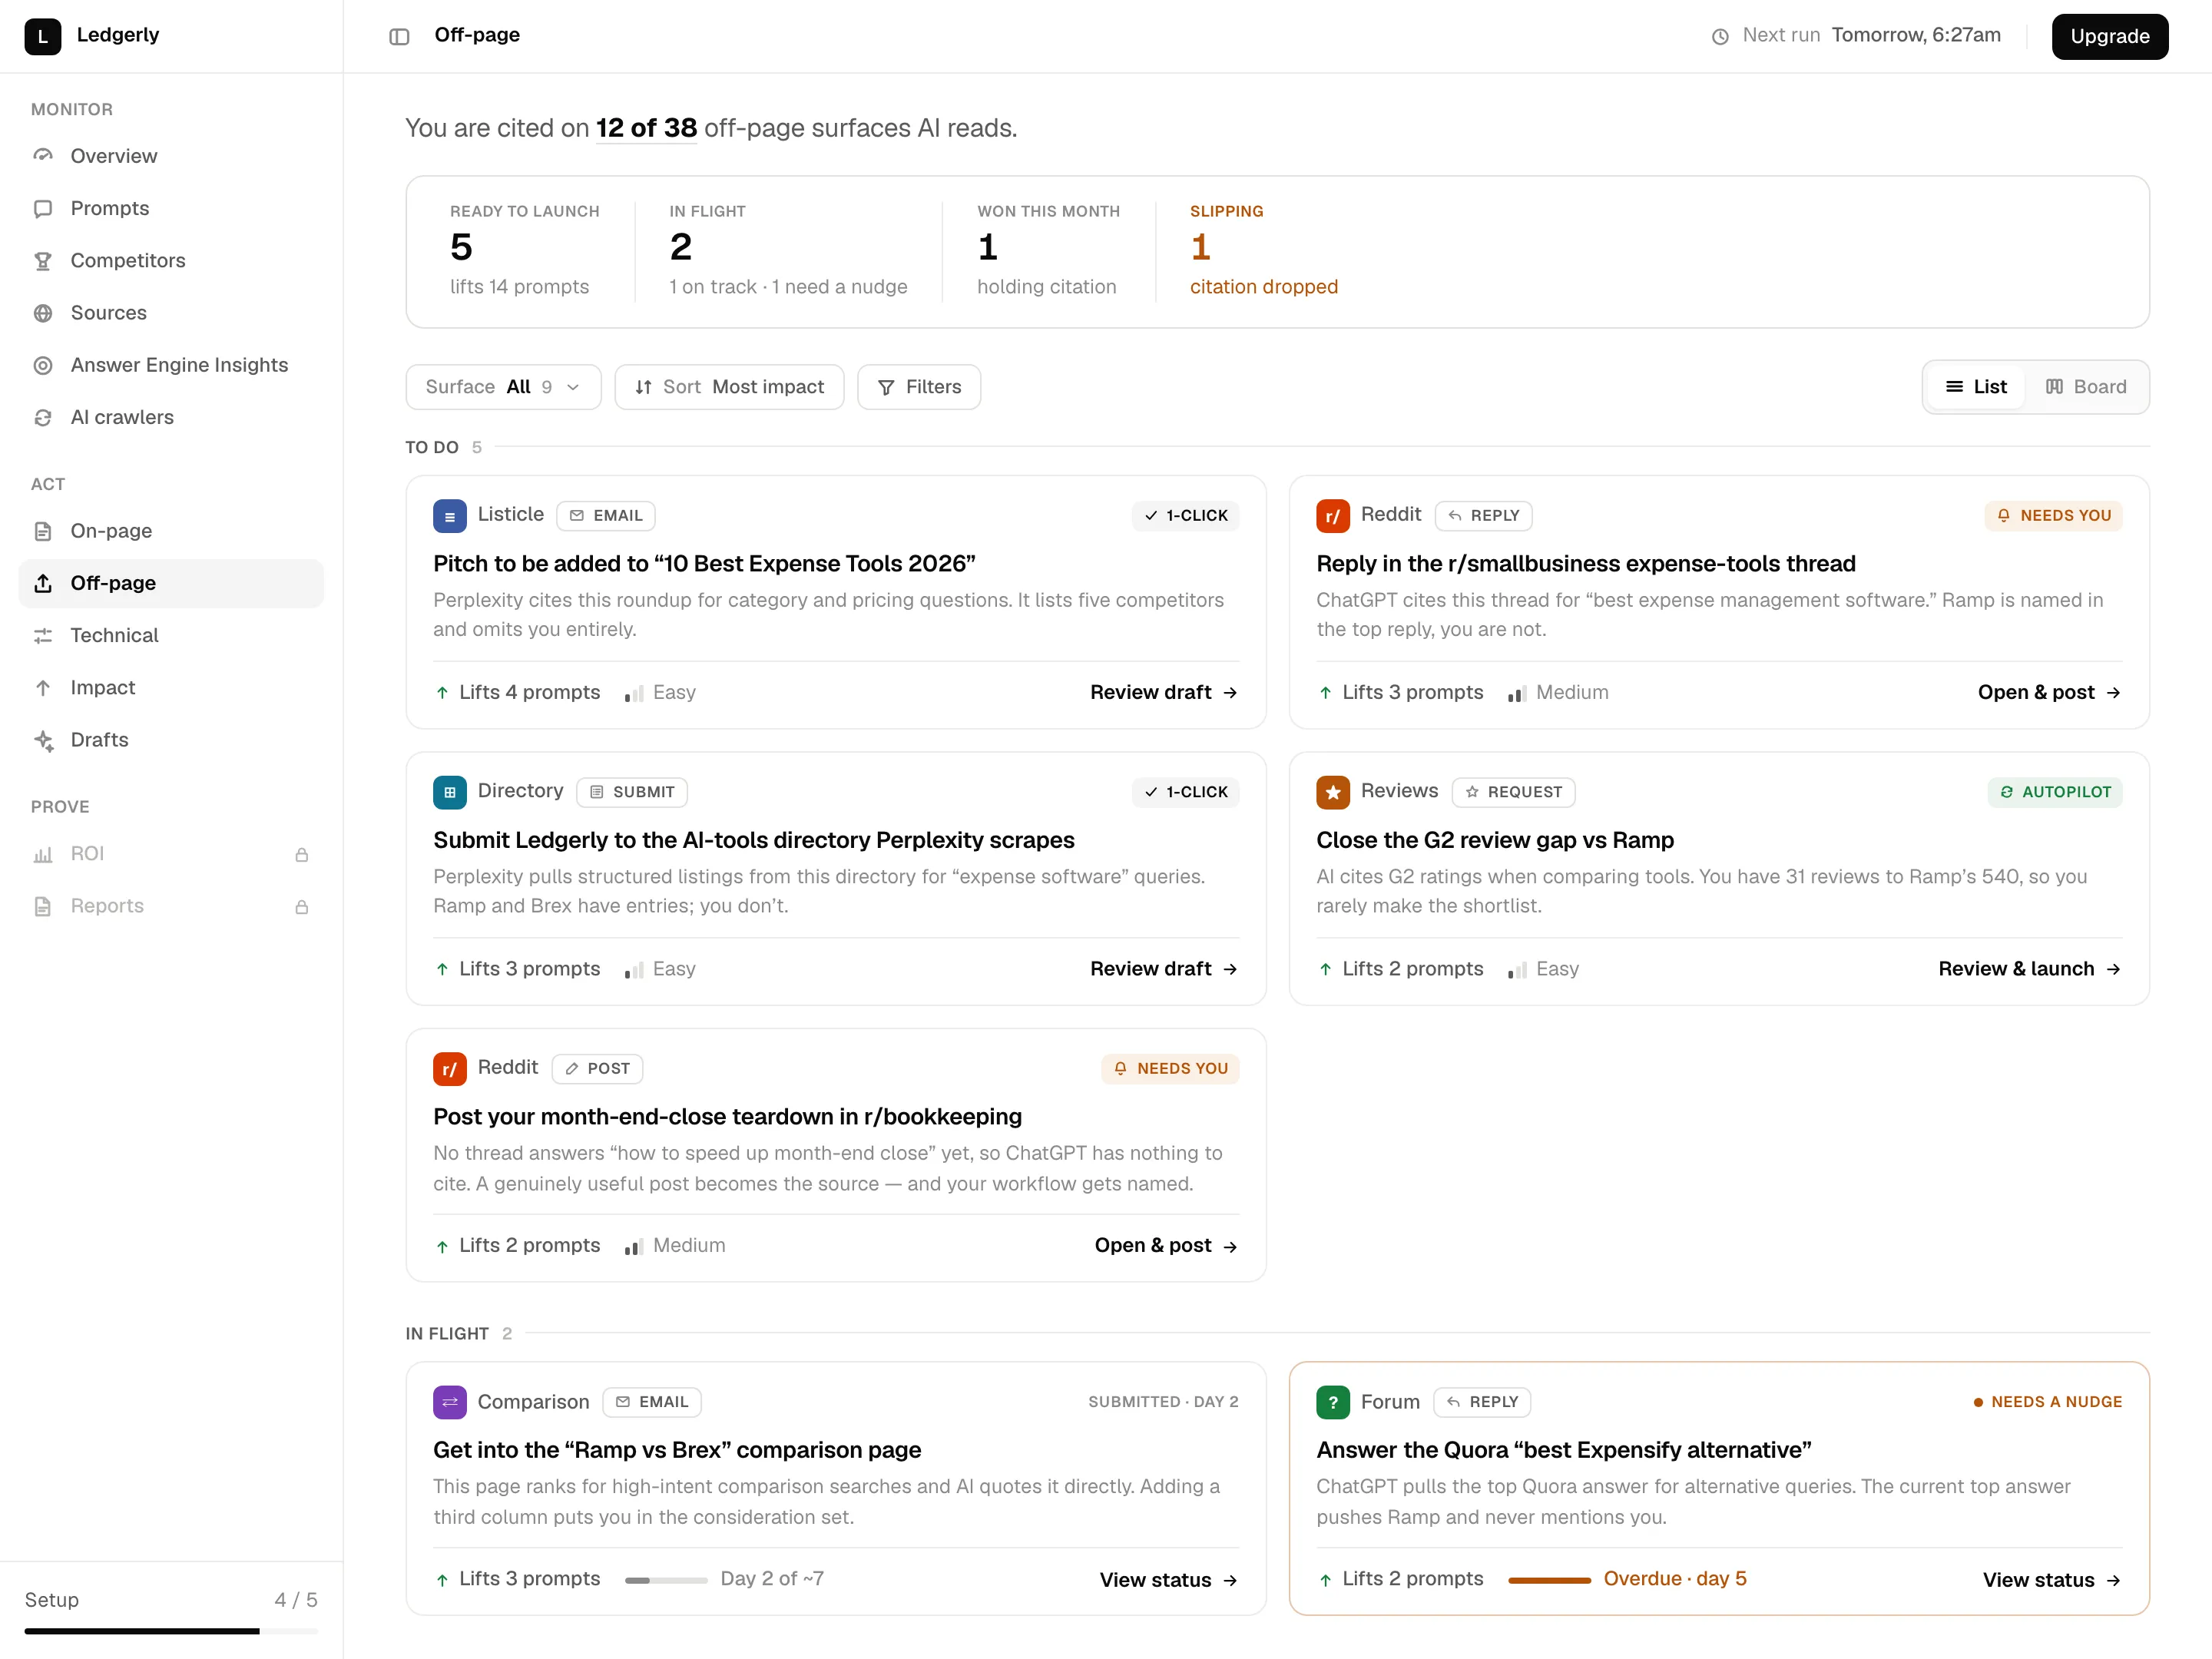
Task: Toggle the sidebar panel icon
Action: pos(399,36)
